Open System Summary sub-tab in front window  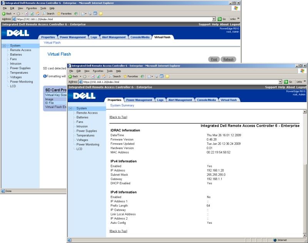[122, 105]
